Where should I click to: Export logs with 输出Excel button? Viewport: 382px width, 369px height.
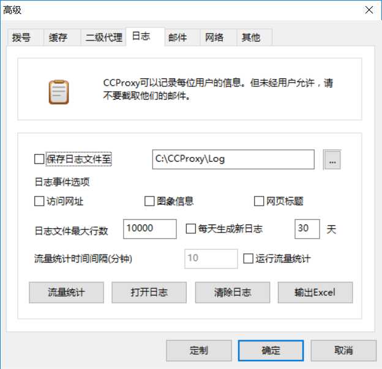[315, 293]
